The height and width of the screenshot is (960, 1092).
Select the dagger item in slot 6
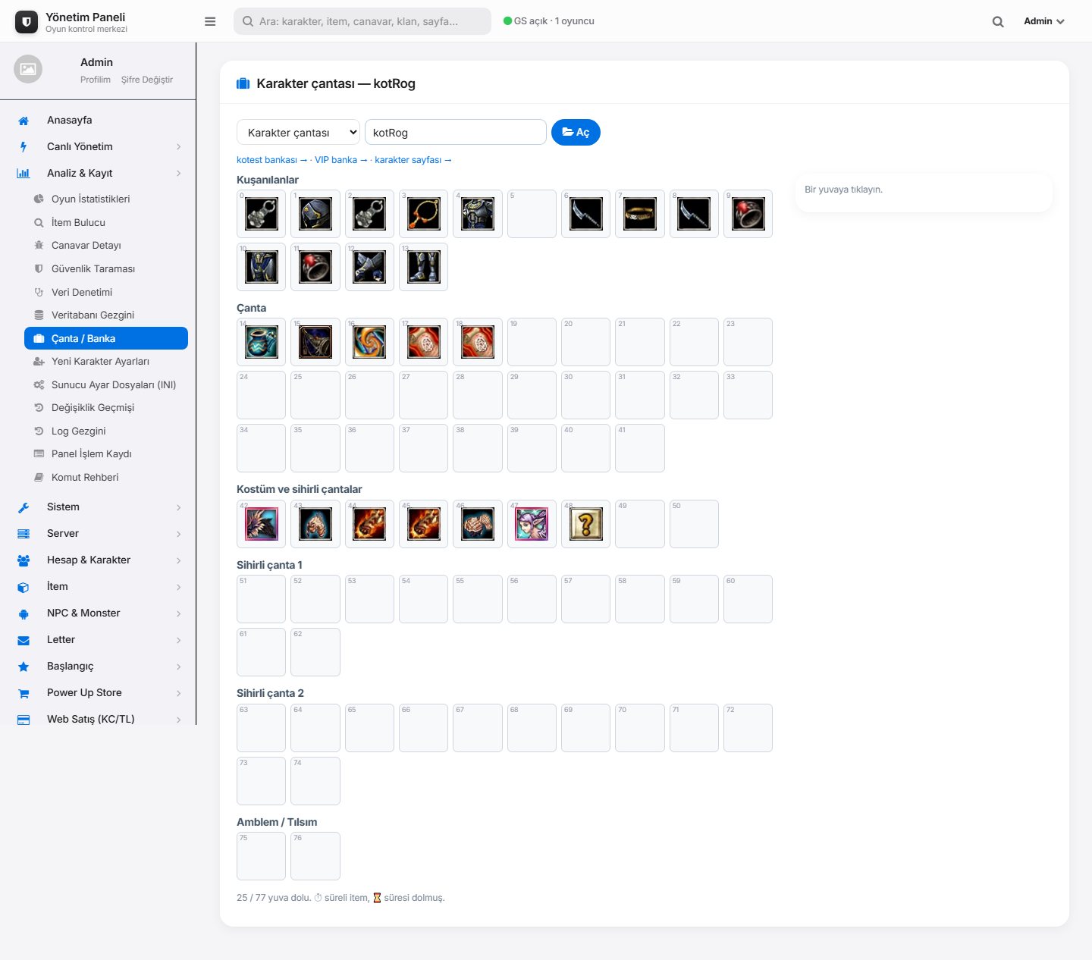pos(585,214)
